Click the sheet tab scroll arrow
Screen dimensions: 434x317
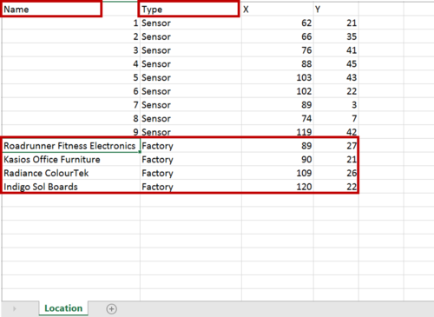tap(14, 309)
